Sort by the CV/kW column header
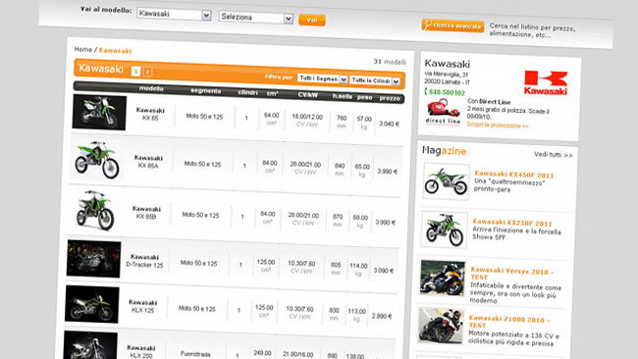 (307, 95)
